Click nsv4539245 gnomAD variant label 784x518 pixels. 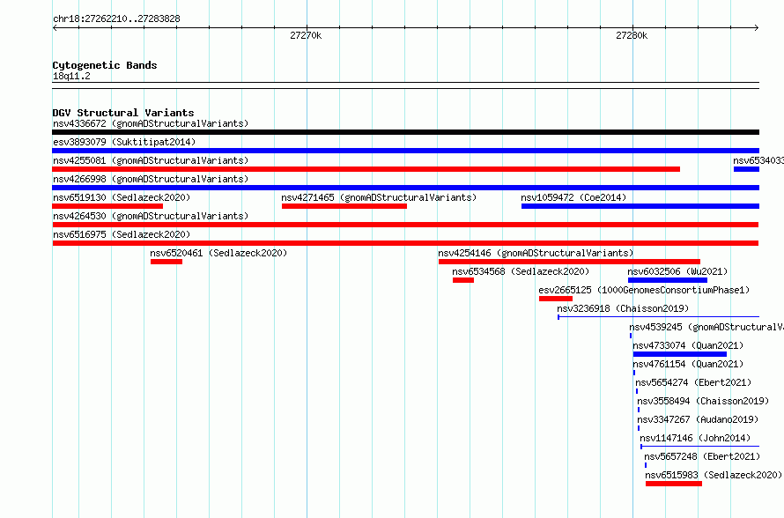tap(706, 327)
